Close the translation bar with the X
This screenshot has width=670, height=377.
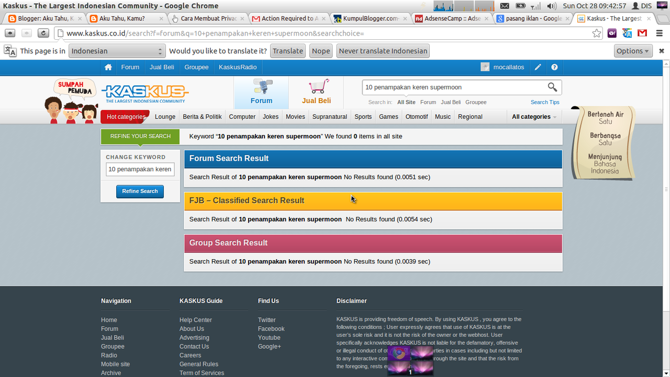662,51
